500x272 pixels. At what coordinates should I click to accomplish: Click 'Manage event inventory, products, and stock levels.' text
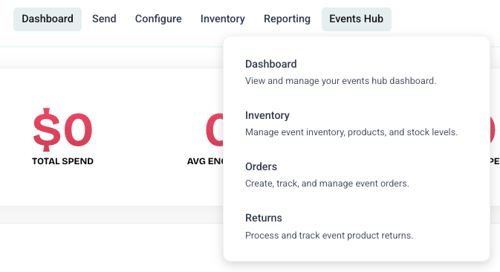tap(351, 132)
